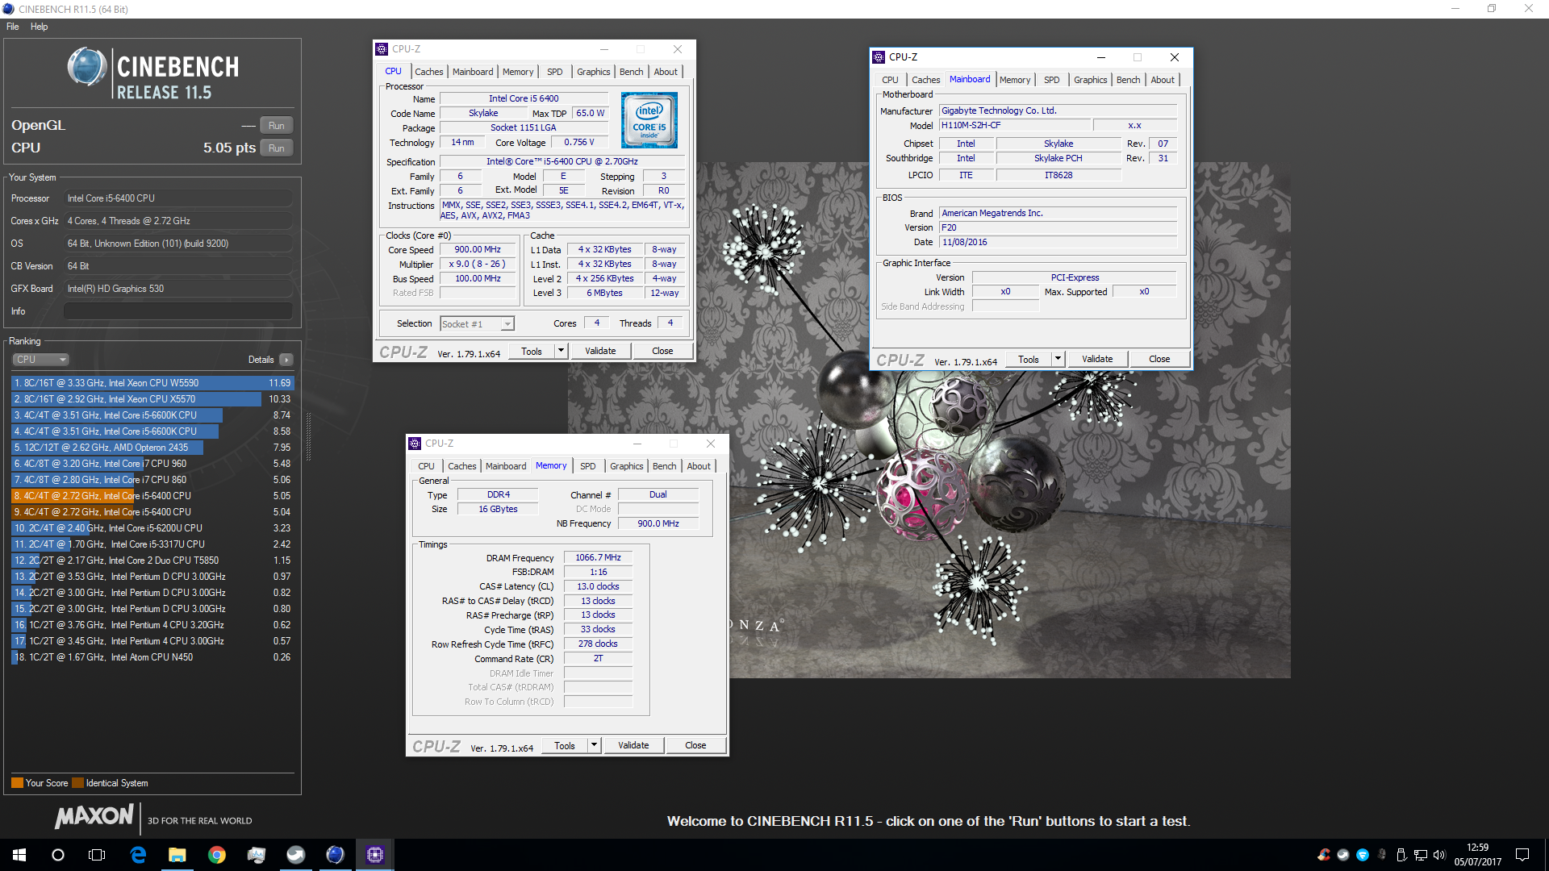The height and width of the screenshot is (871, 1549).
Task: Click Close in the CPU-Z Mainboard window
Action: tap(1159, 359)
